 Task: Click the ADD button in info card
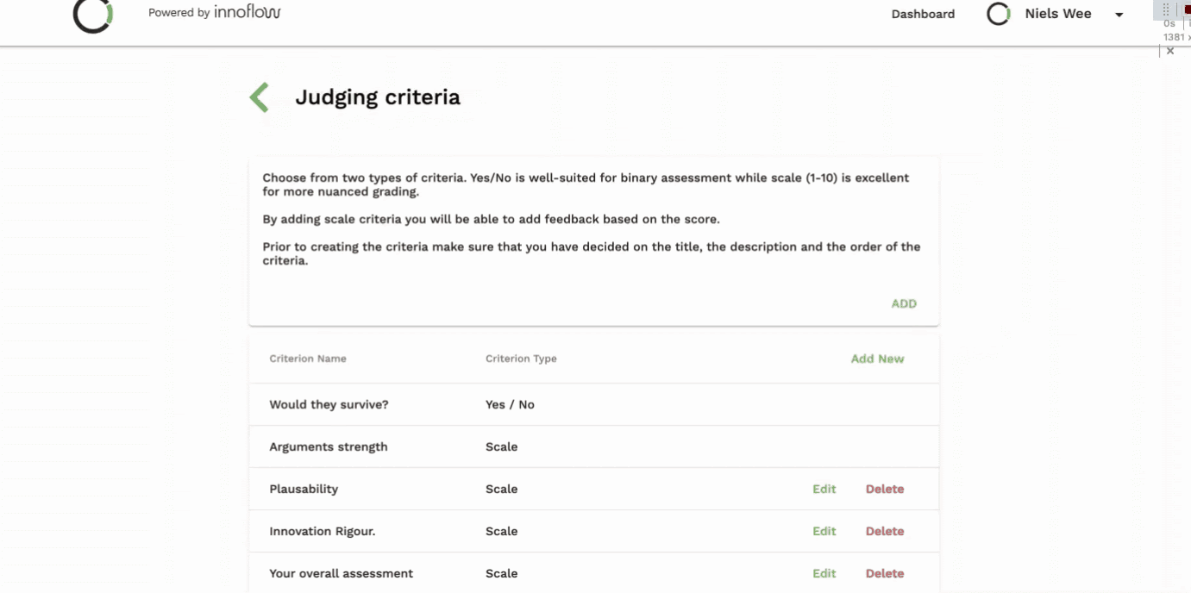(x=904, y=303)
